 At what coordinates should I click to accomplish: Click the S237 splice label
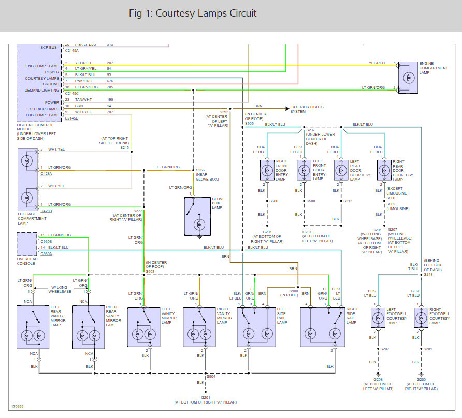coord(311,130)
